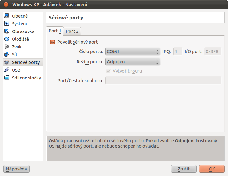The image size is (228, 176).
Task: Click the I/O port field
Action: click(x=213, y=52)
